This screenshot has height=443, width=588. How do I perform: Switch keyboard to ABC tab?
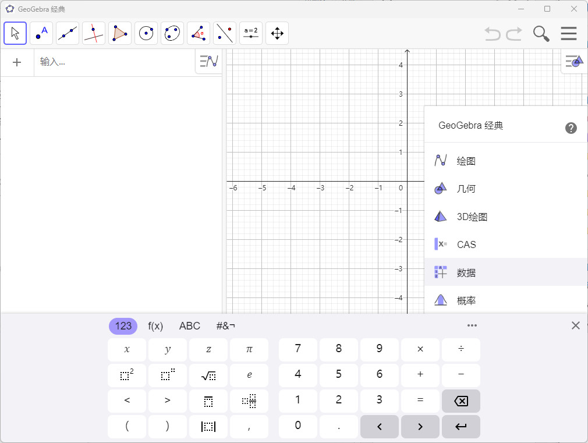190,326
